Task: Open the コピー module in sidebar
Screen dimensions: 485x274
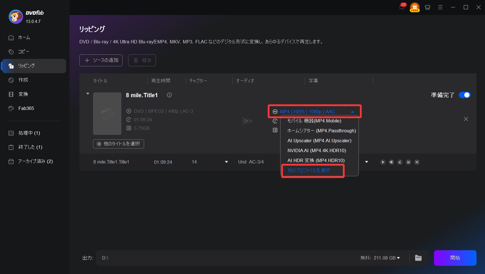Action: [34, 52]
